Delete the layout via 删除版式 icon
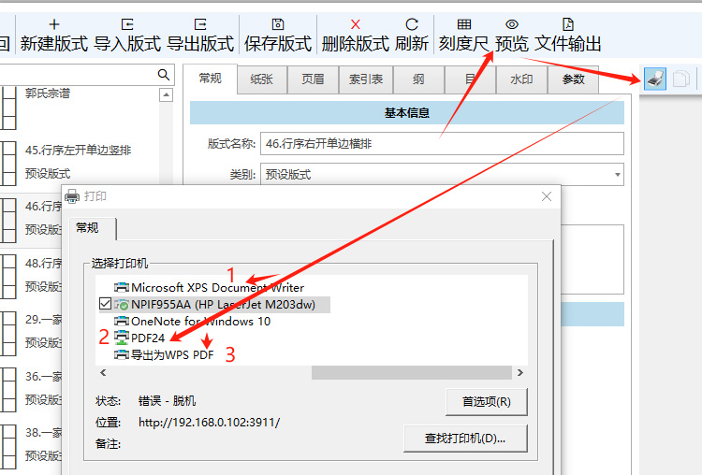The height and width of the screenshot is (475, 702). 355,24
